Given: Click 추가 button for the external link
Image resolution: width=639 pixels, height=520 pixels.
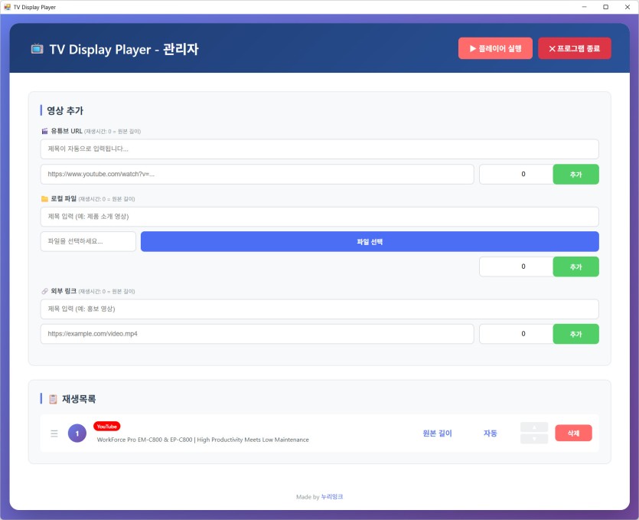Looking at the screenshot, I should pyautogui.click(x=575, y=334).
